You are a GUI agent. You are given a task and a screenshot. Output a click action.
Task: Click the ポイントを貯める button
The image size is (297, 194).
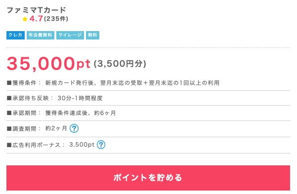pos(148,178)
